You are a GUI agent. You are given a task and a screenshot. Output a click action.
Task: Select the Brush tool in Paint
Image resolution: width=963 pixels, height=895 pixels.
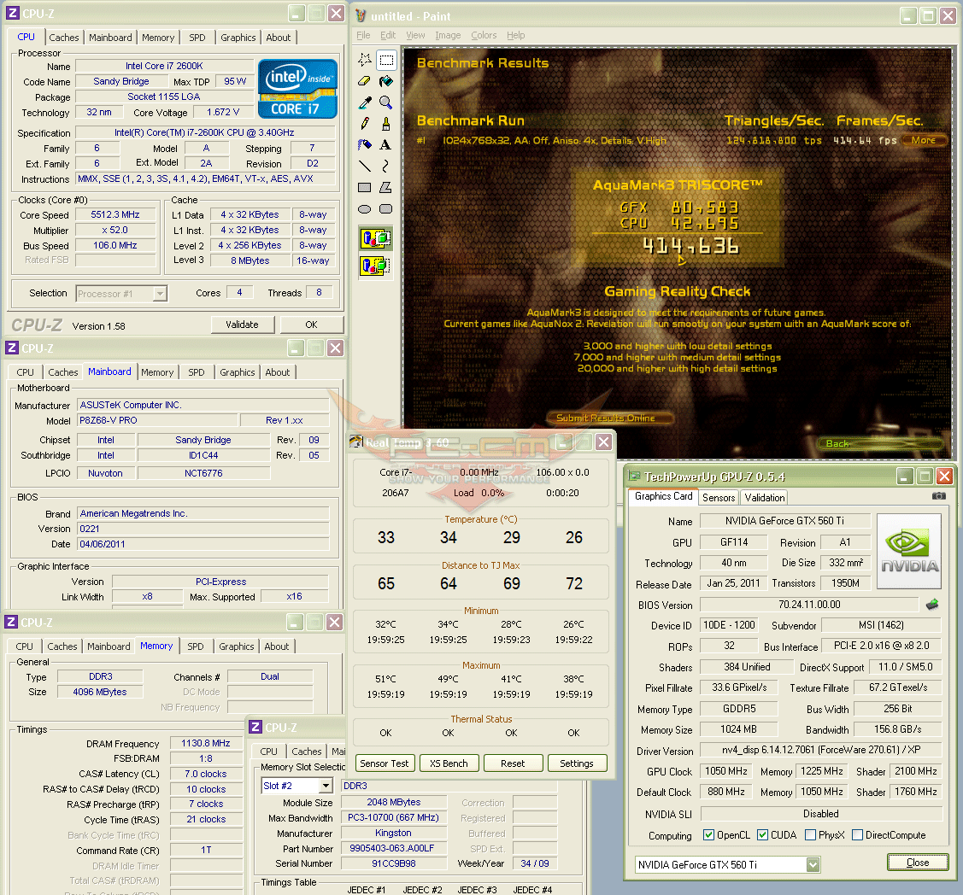[386, 123]
